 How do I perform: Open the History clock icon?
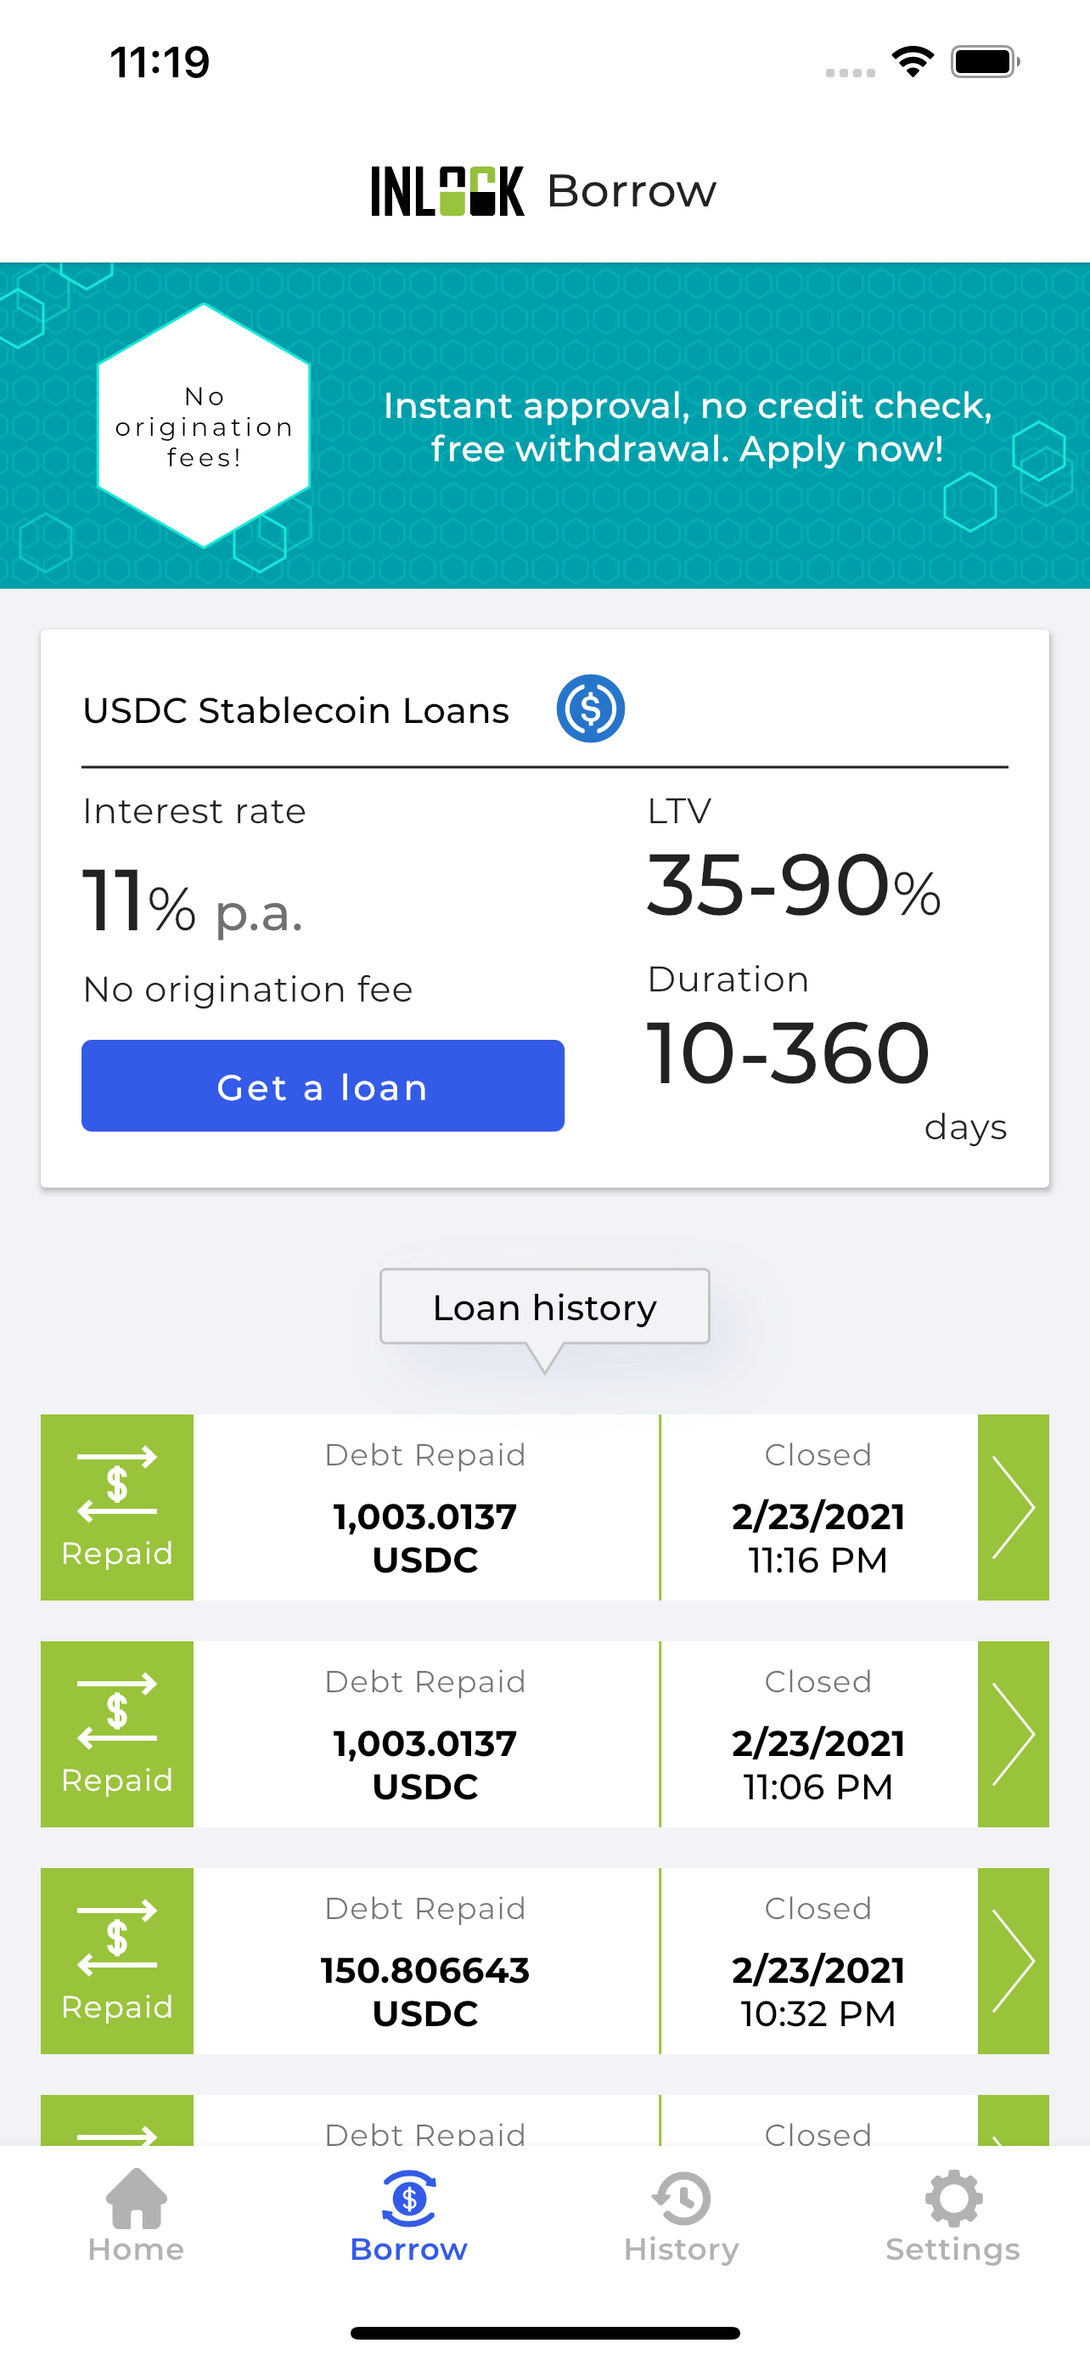coord(681,2198)
